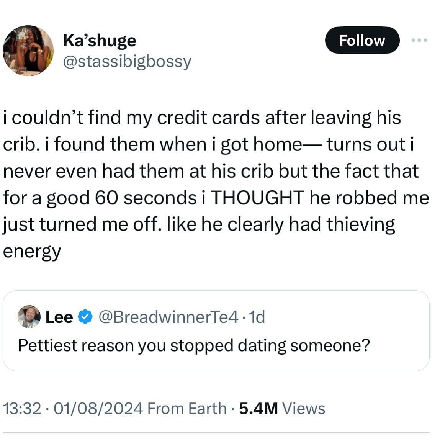The image size is (440, 440).
Task: Click the main tweet about credit cards
Action: [214, 184]
